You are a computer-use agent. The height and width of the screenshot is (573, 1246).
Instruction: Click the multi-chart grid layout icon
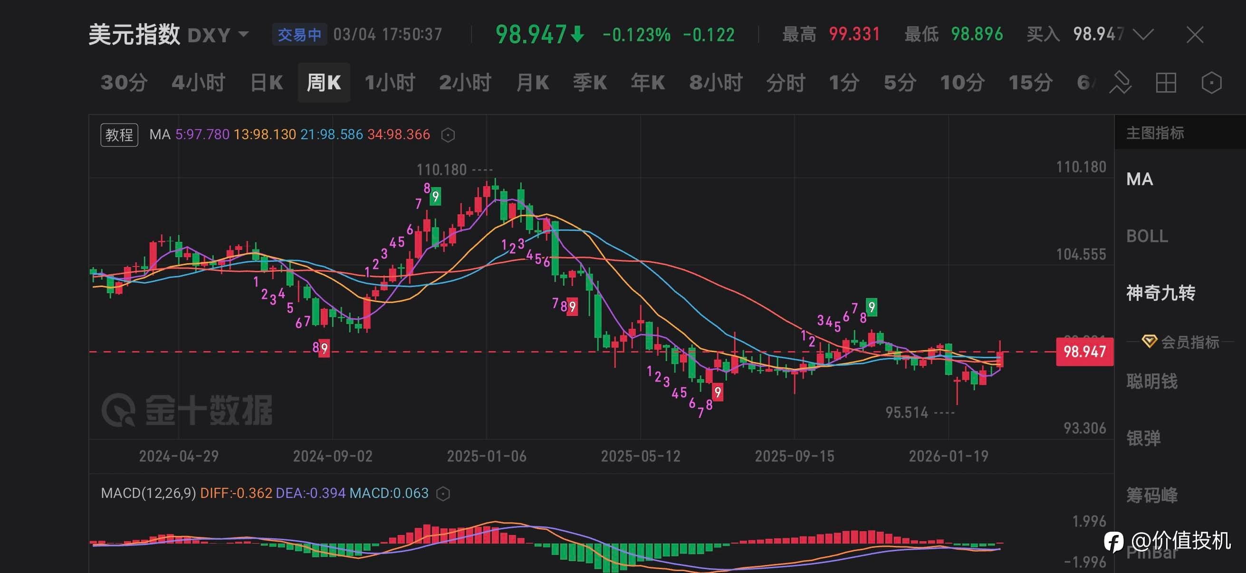pyautogui.click(x=1166, y=83)
